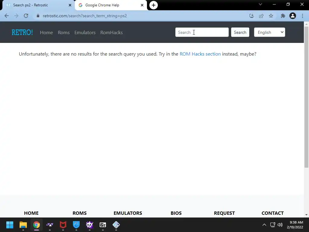Viewport: 309px width, 232px height.
Task: Open the Home nav link
Action: coord(46,33)
